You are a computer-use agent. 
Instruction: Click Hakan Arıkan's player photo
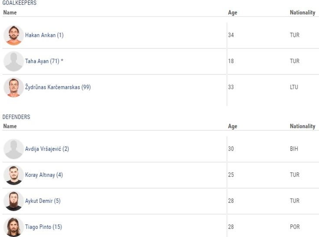(13, 35)
